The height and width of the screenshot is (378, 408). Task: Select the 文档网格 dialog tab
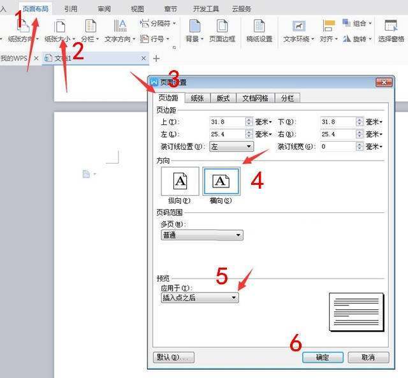pyautogui.click(x=255, y=98)
